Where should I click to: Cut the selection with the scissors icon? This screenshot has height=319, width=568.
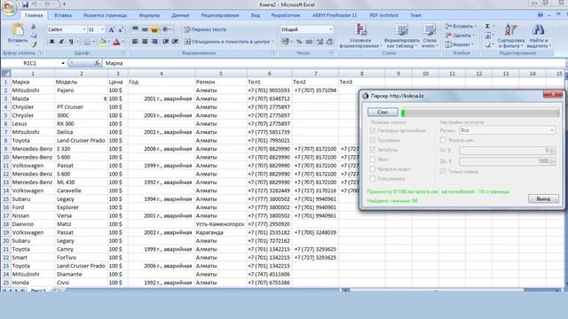click(x=34, y=27)
